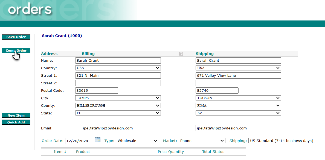Screen dimensions: 325x160
Task: Open the billing City dropdown showing TAMPA
Action: (118, 98)
